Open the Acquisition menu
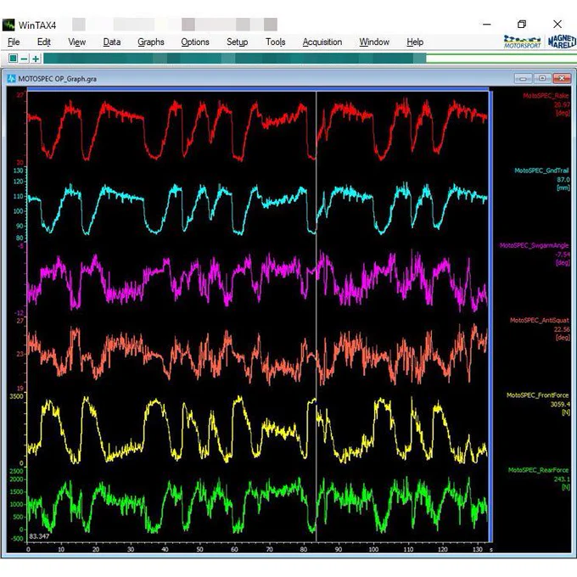 [322, 42]
